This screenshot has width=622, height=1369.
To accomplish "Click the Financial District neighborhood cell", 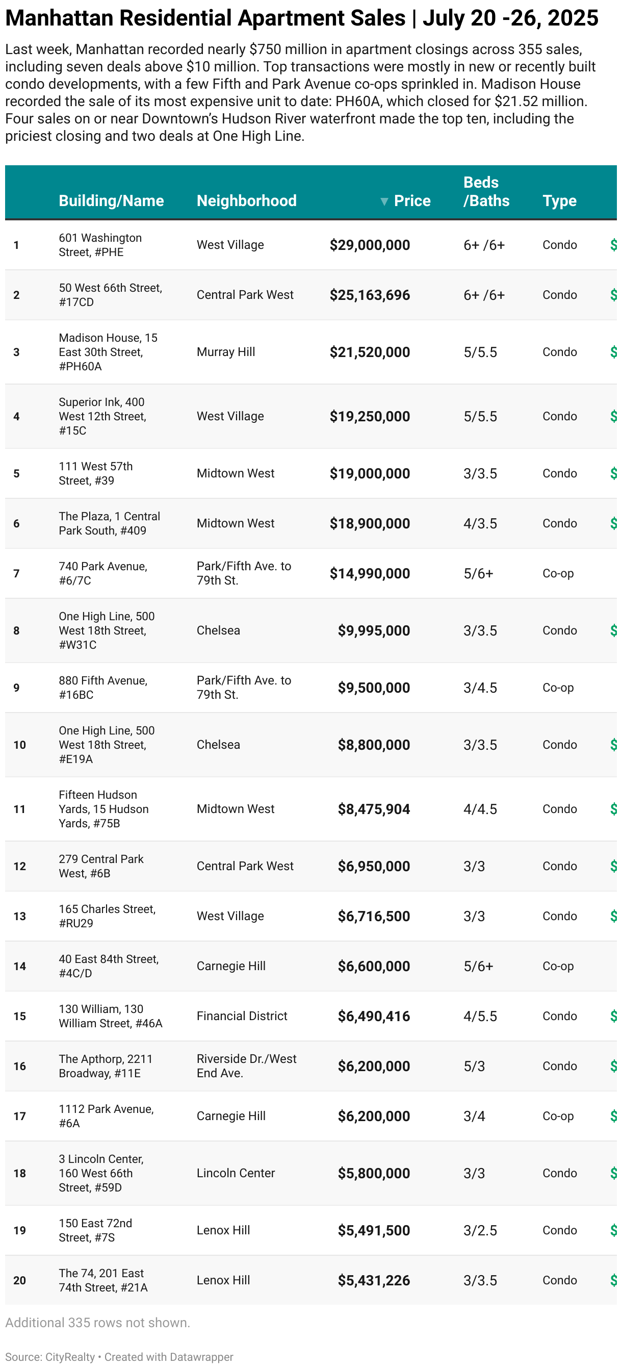I will tap(242, 1016).
